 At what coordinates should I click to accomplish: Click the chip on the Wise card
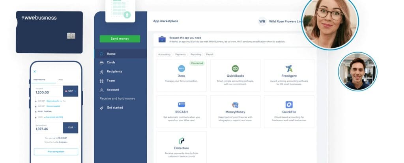tap(71, 36)
